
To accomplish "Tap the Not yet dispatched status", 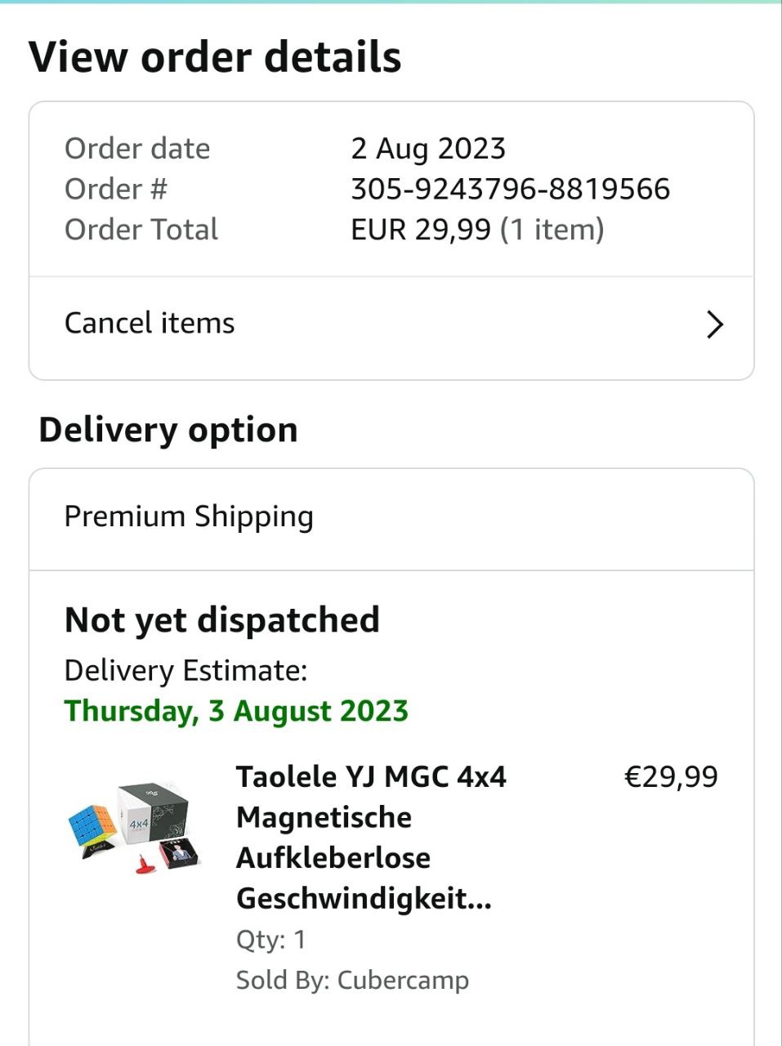I will [x=222, y=620].
